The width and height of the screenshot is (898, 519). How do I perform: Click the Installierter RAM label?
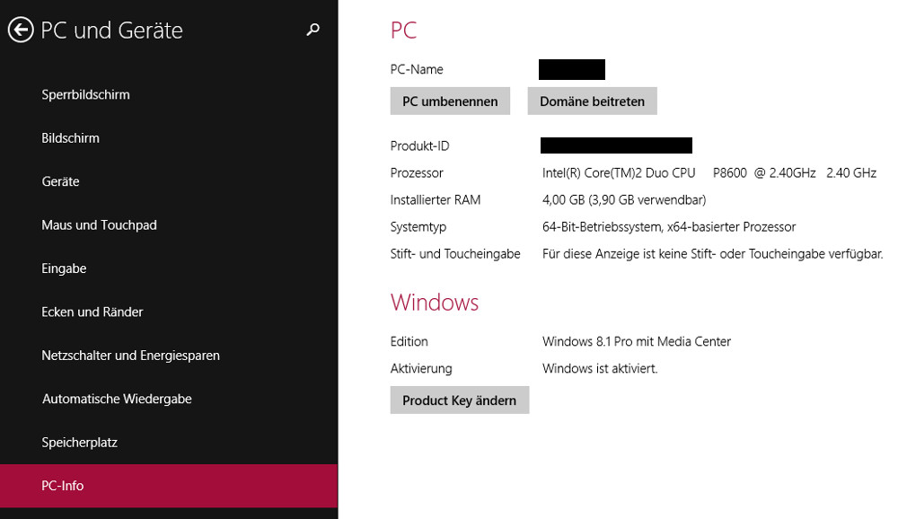coord(436,200)
